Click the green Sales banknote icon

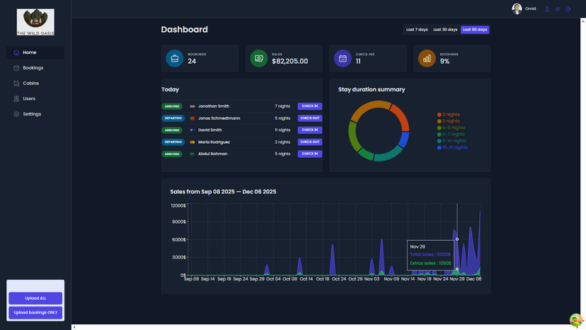258,58
